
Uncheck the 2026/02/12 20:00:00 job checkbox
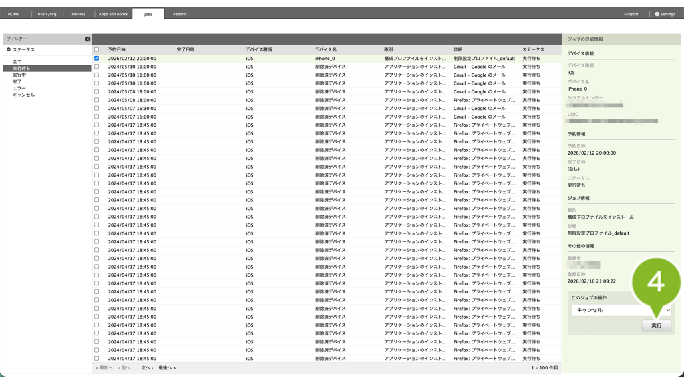point(97,59)
